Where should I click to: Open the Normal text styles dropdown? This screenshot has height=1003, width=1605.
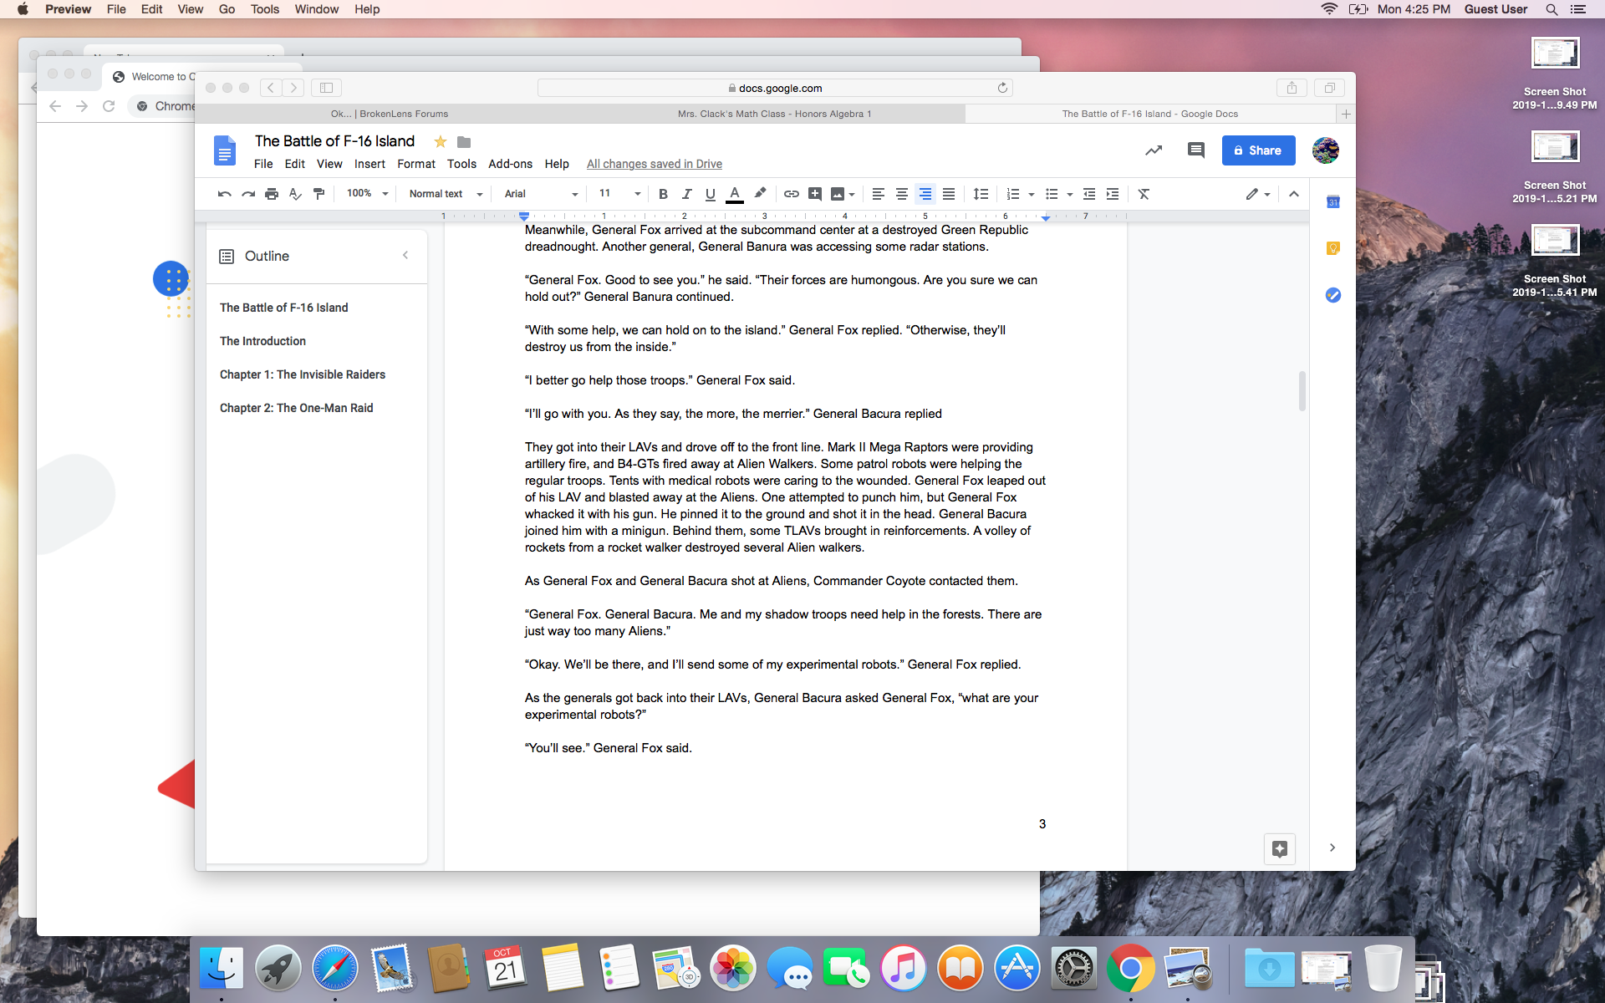click(x=446, y=194)
